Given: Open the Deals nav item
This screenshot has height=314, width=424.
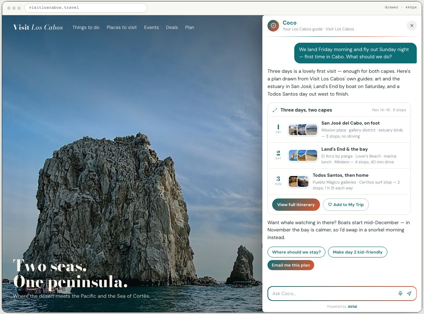Looking at the screenshot, I should tap(172, 27).
